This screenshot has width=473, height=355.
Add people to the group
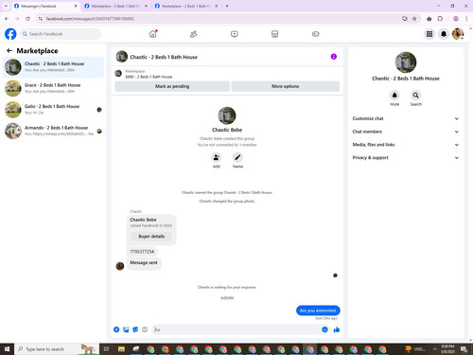pos(217,157)
